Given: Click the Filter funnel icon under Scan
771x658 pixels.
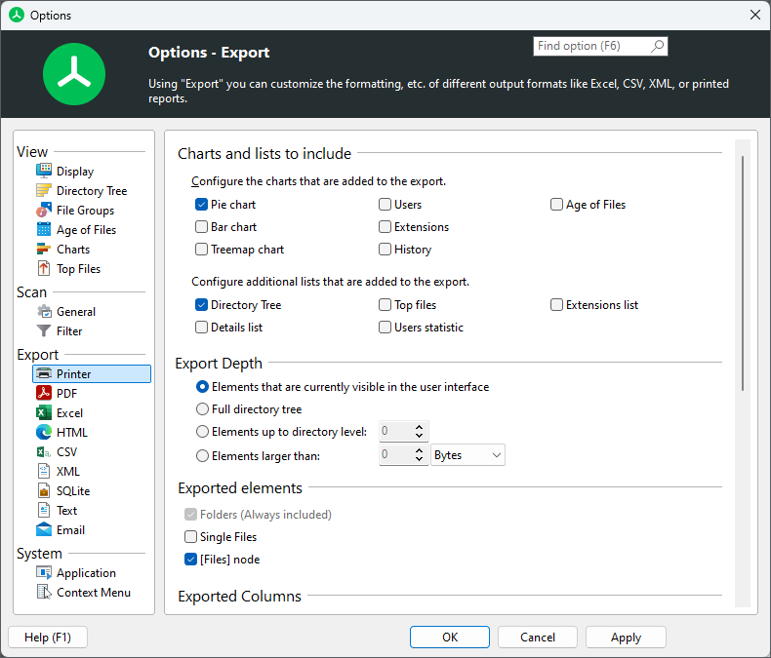Looking at the screenshot, I should coord(44,331).
